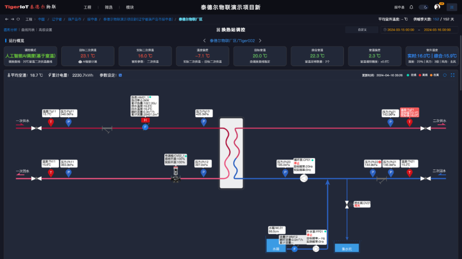
Task: Enter fullscreen for the diagram panel
Action: (453, 75)
